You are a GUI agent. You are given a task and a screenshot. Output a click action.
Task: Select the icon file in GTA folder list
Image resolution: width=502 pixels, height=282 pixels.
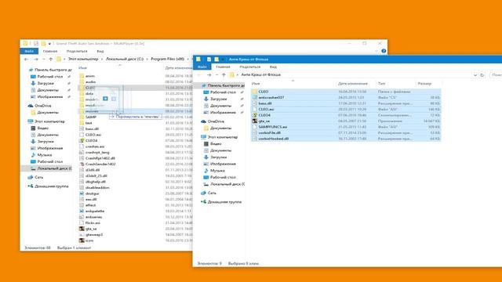coord(89,240)
